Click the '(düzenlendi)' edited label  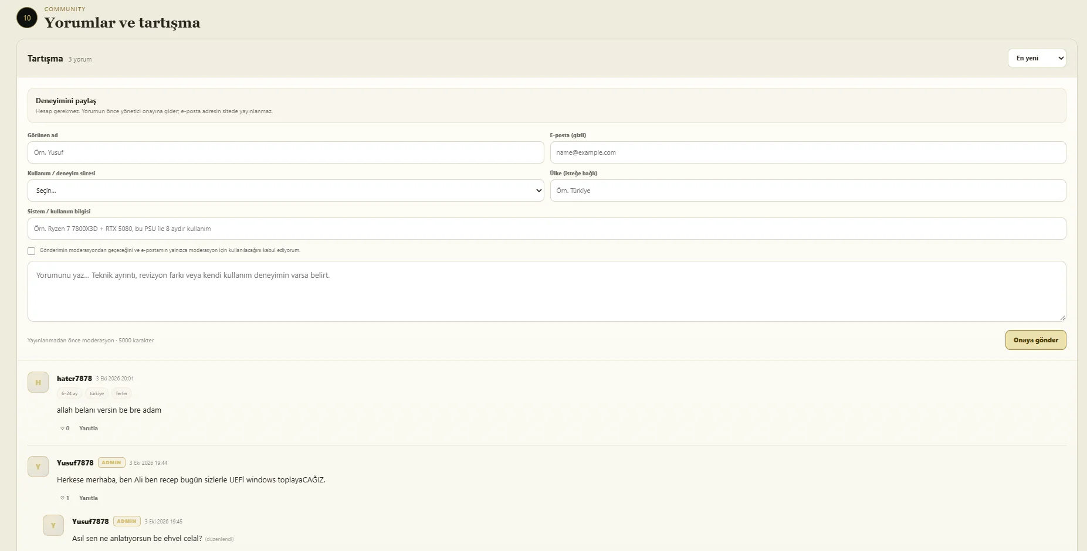219,539
